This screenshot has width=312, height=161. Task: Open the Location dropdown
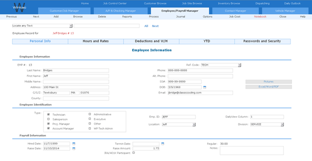click(194, 124)
